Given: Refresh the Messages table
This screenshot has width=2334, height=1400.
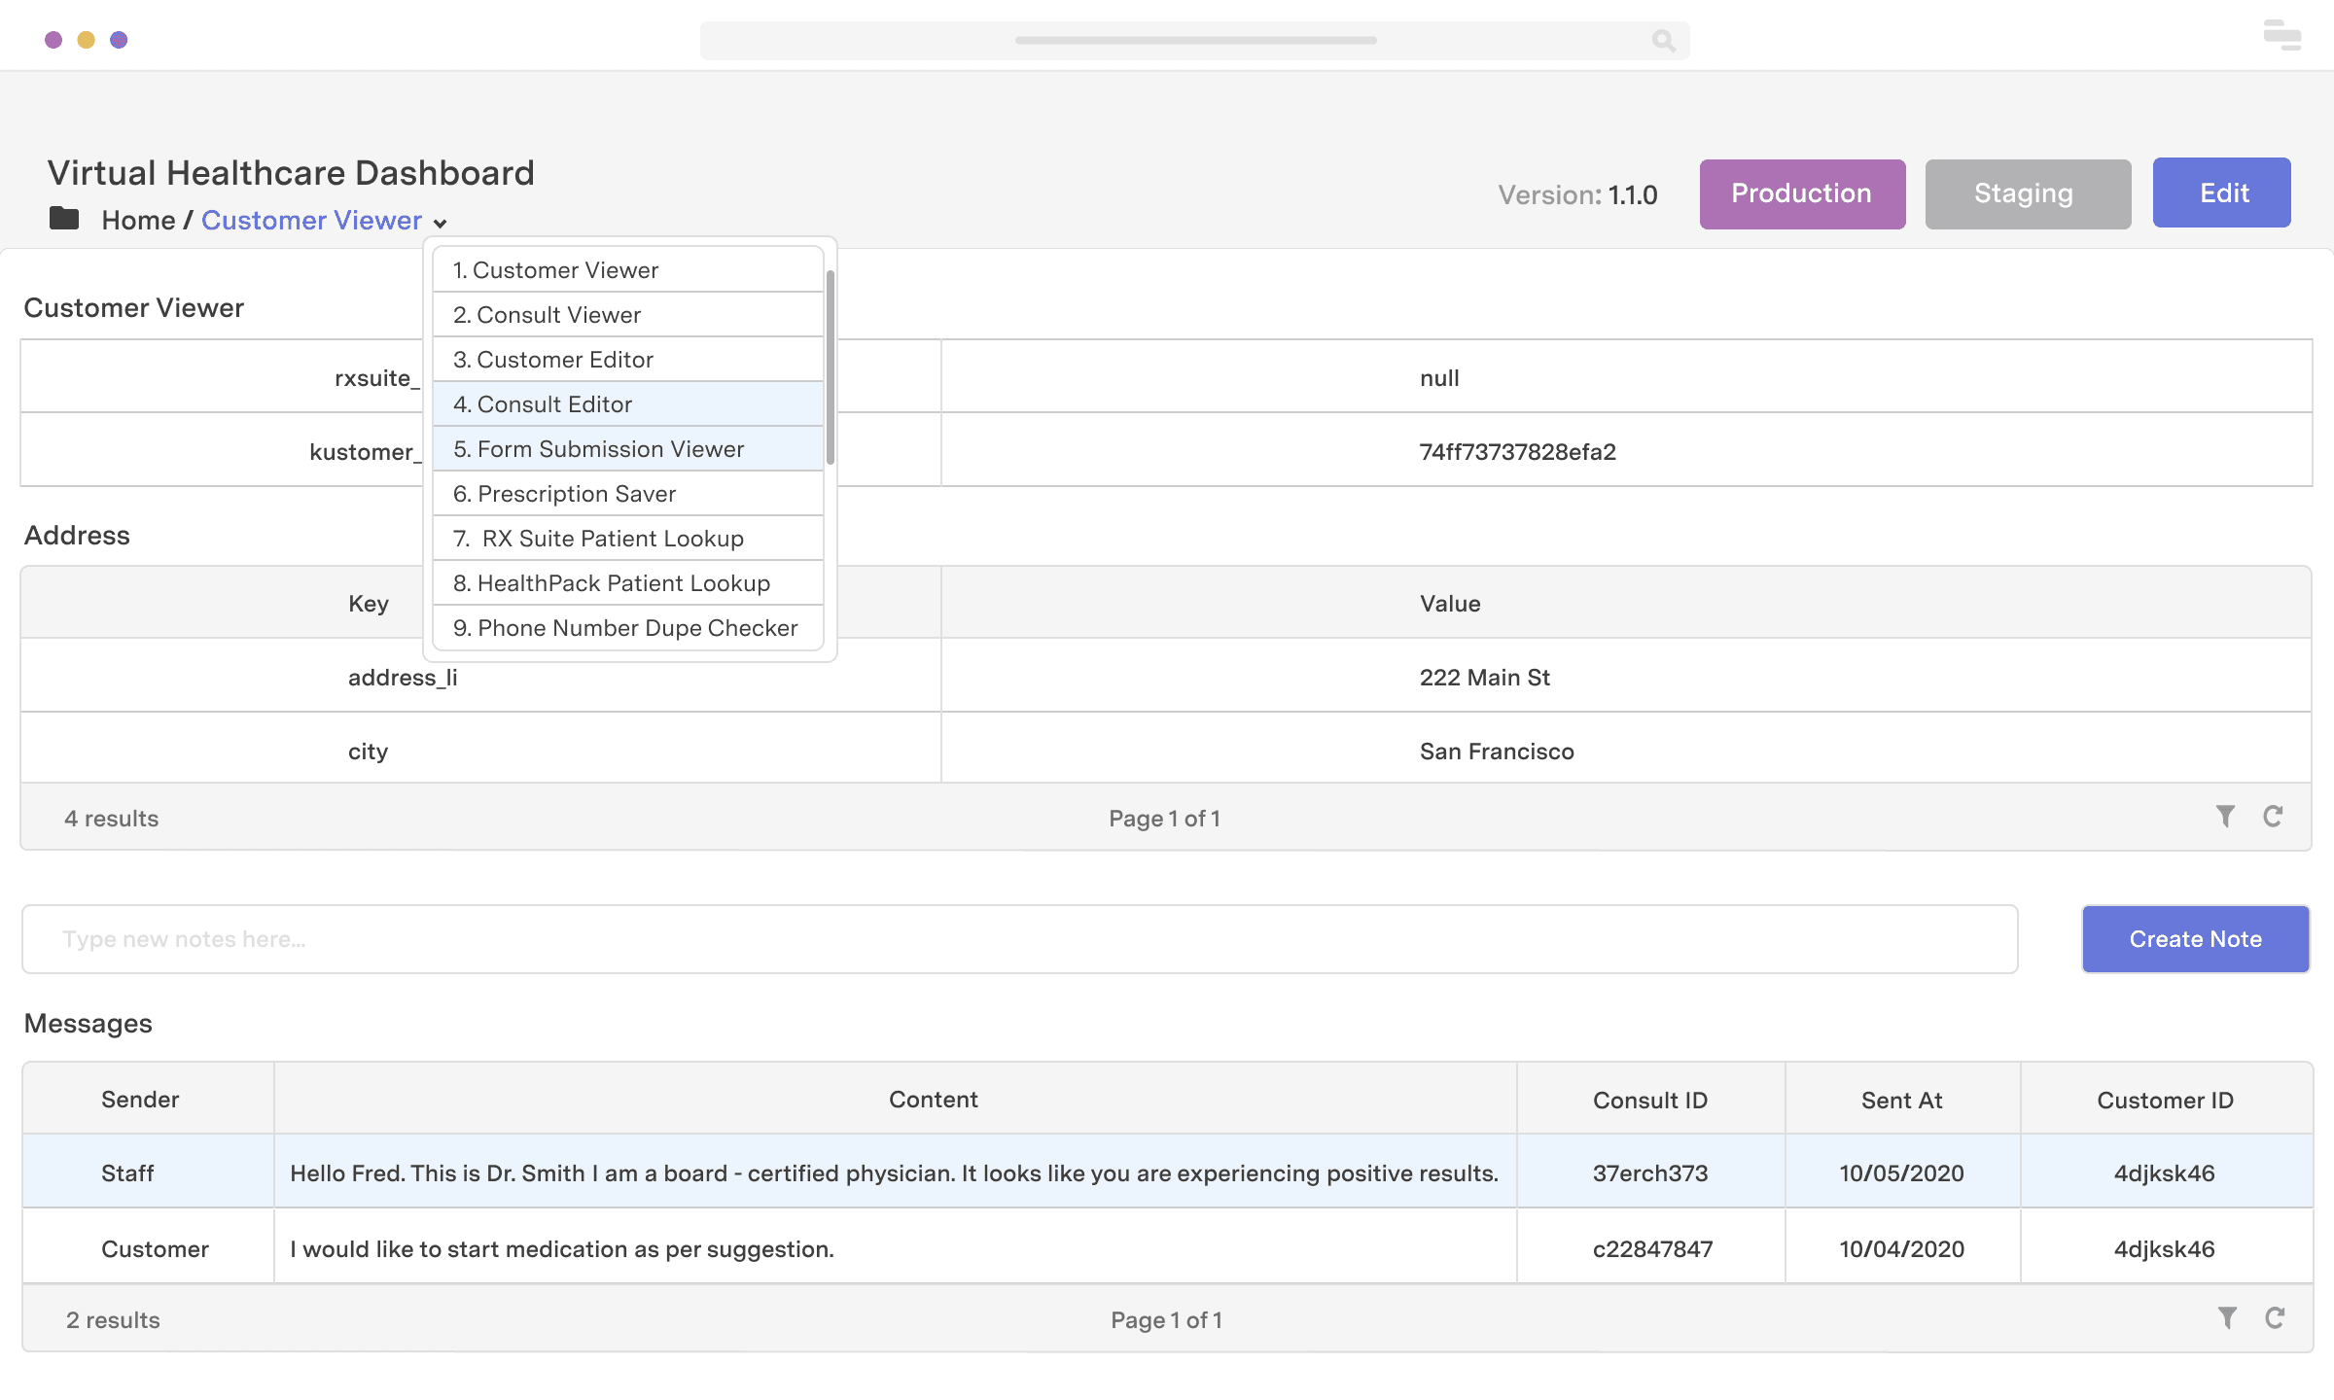Looking at the screenshot, I should coord(2275,1318).
